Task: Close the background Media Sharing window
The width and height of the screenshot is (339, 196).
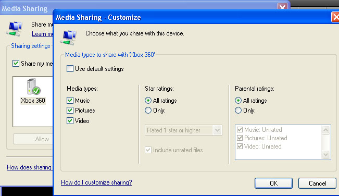Action: 282,6
